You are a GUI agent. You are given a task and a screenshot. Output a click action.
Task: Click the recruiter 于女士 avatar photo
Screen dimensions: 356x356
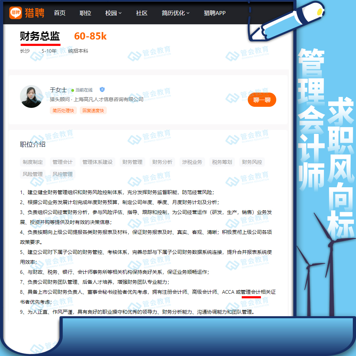pyautogui.click(x=31, y=96)
